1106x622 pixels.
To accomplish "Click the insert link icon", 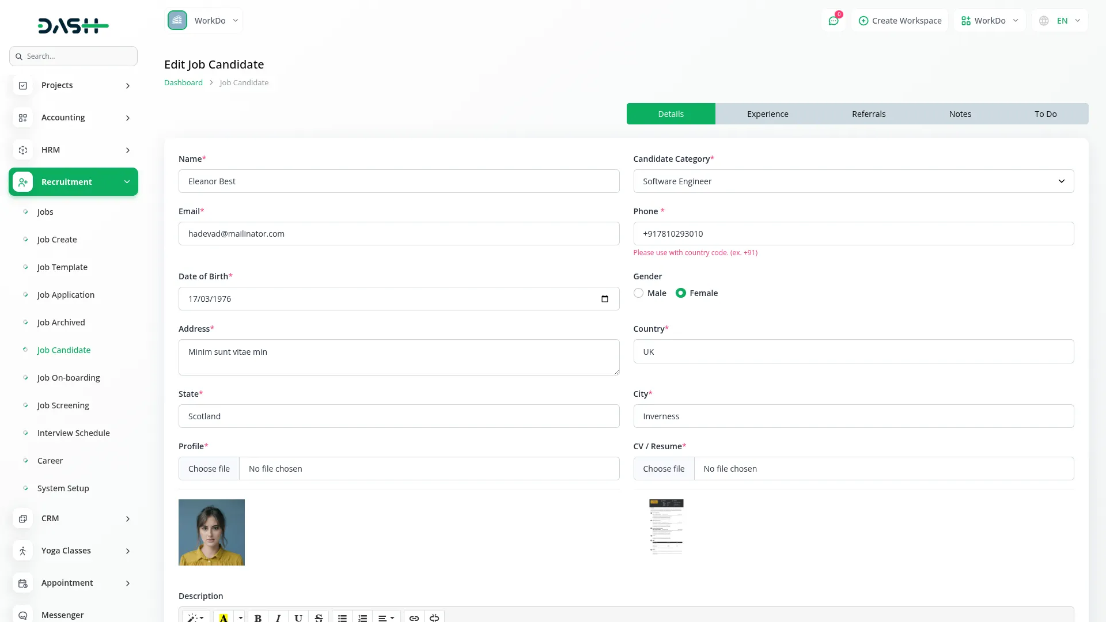I will pos(414,617).
